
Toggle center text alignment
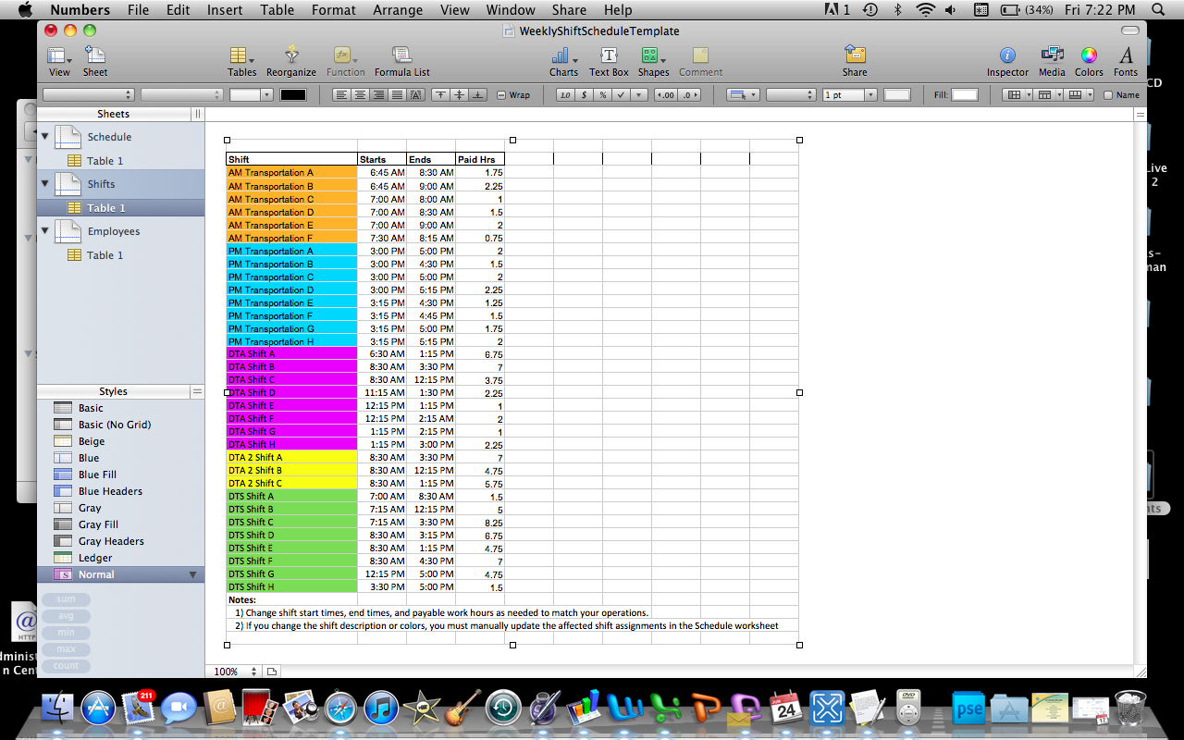pos(360,93)
